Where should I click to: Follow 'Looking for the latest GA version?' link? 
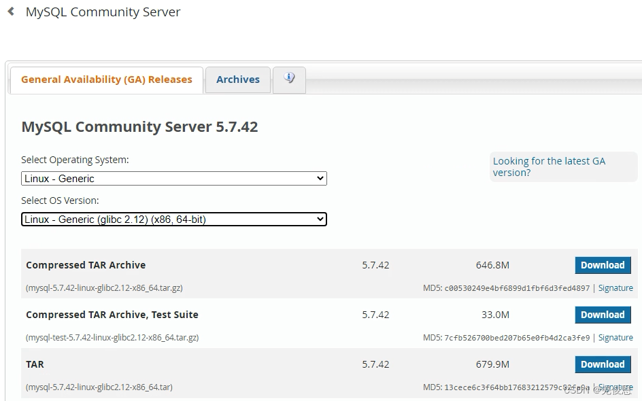(549, 167)
